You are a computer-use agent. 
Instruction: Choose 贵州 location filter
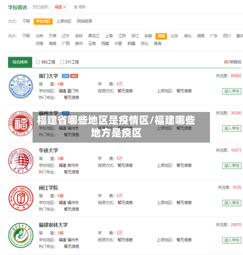79,43
